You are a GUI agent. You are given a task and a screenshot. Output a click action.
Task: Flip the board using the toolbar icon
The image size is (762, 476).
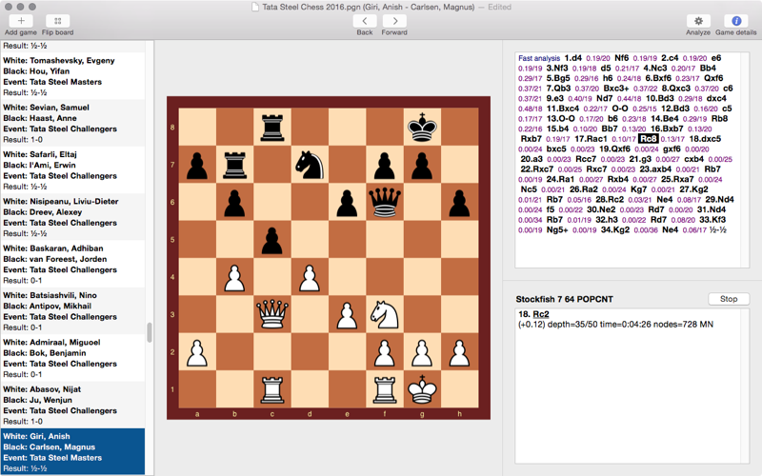[57, 21]
